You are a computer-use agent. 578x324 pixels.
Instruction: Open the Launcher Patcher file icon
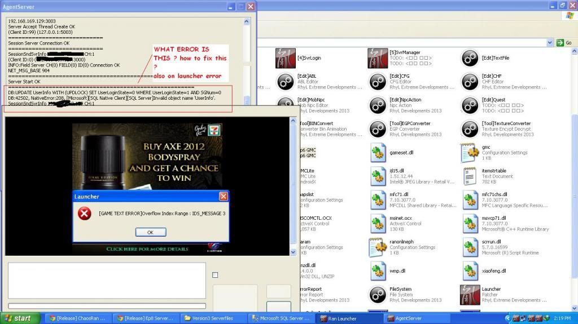[x=470, y=295]
